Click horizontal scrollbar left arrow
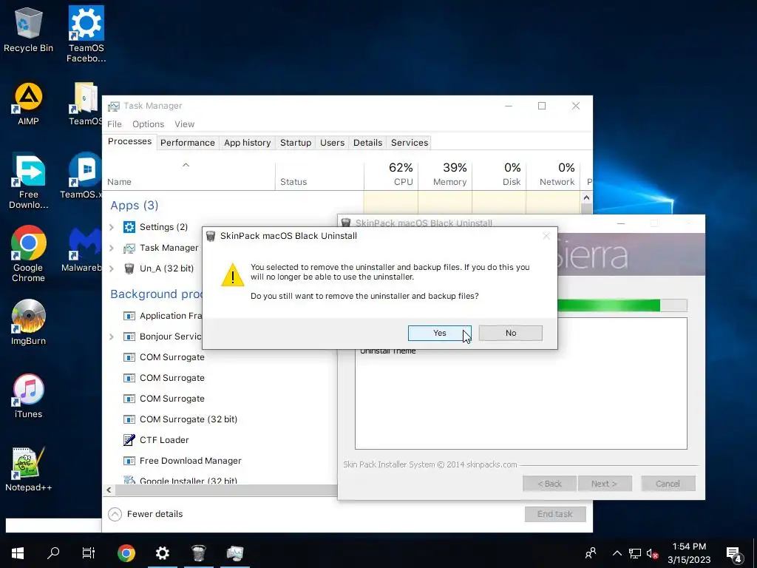Viewport: 757px width, 568px height. tap(109, 490)
